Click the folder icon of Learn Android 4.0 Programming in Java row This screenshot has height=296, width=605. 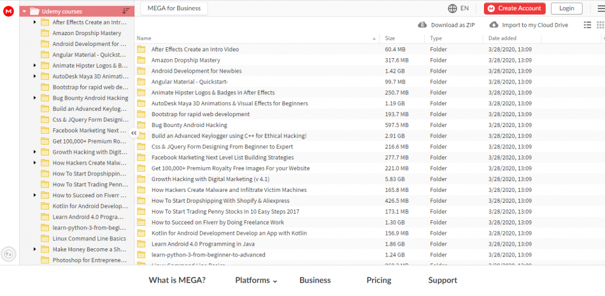click(141, 244)
